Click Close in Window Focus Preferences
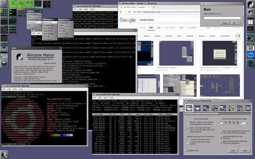The width and height of the screenshot is (255, 159). 245,151
